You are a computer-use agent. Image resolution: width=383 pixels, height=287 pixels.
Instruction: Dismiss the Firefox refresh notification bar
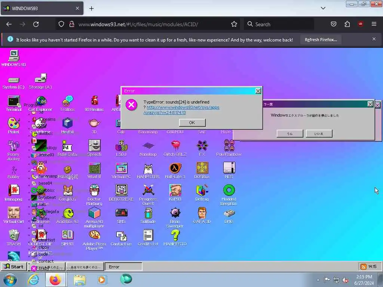(374, 39)
